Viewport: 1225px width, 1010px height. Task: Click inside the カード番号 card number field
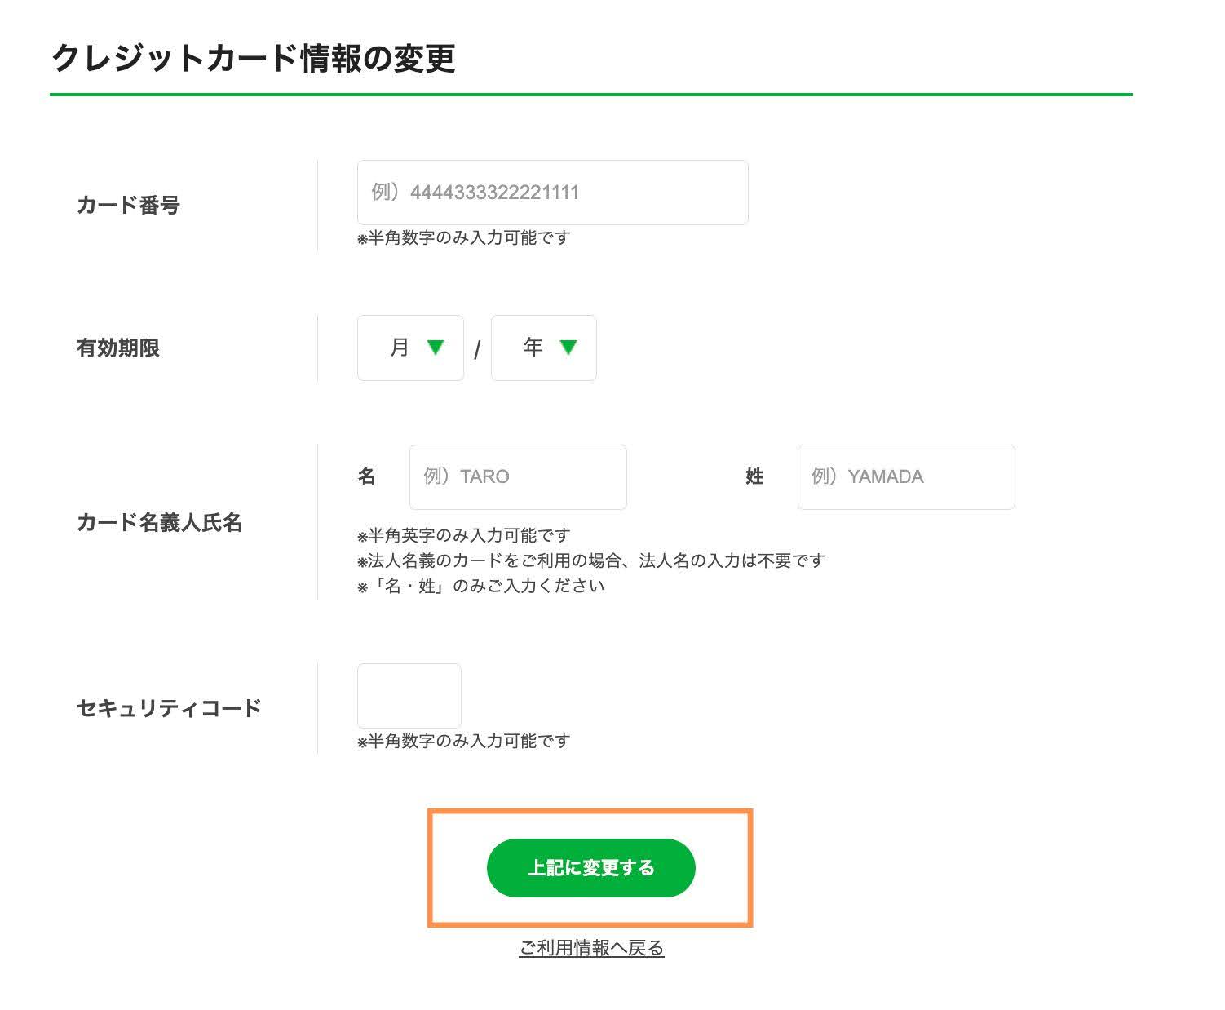[552, 193]
